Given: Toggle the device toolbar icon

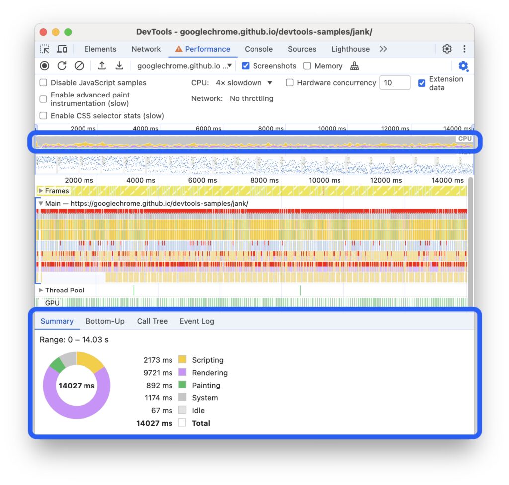Looking at the screenshot, I should coord(62,49).
